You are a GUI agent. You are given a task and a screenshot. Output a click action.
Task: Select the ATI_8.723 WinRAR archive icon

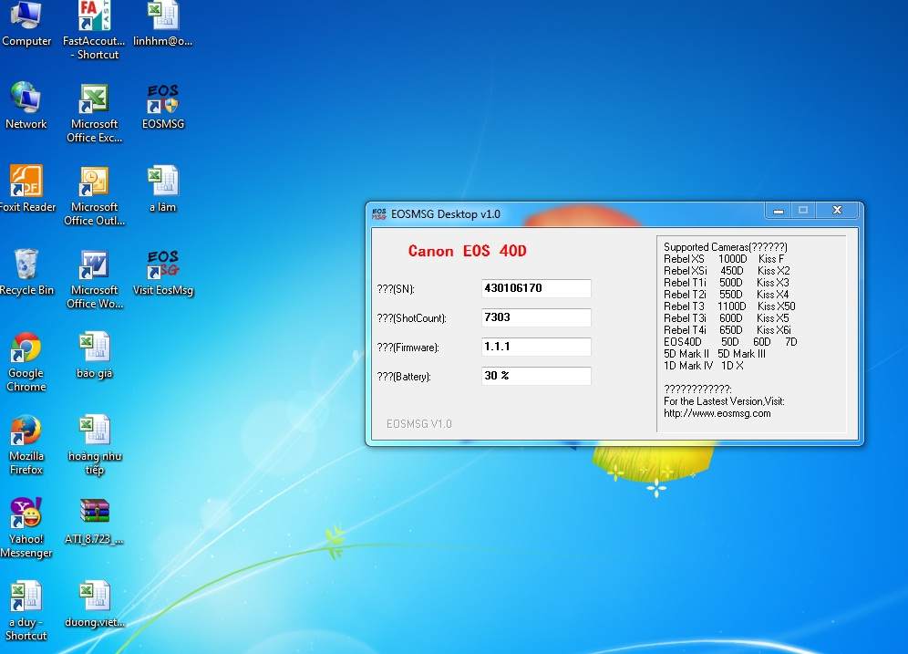coord(94,522)
